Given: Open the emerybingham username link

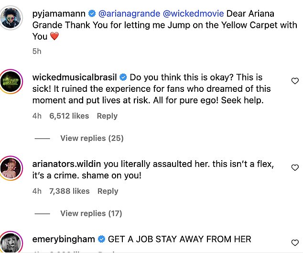Looking at the screenshot, I should (x=64, y=239).
